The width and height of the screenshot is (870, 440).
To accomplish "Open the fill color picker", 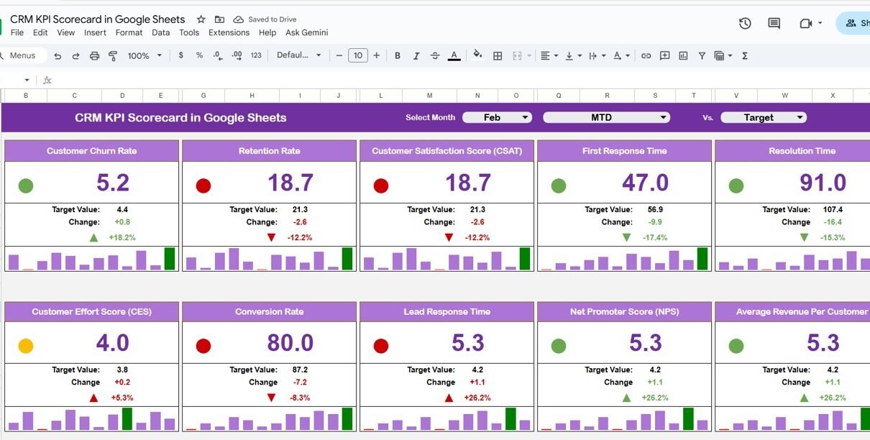I will click(477, 55).
